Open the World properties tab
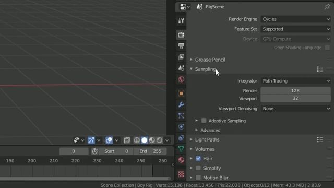This screenshot has height=188, width=334. pos(181,79)
